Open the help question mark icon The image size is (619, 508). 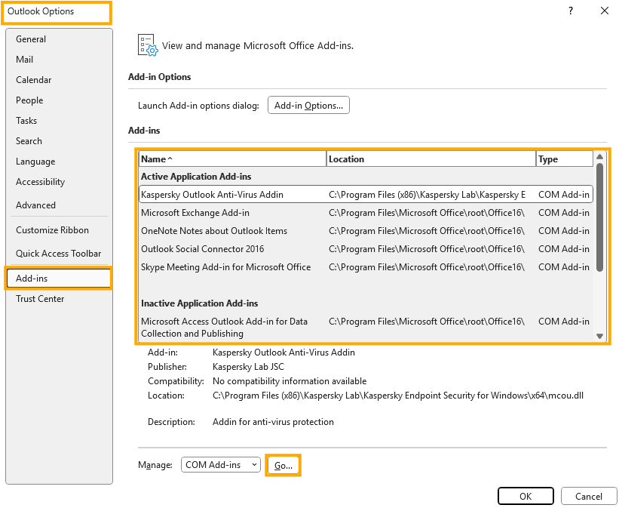coord(571,11)
